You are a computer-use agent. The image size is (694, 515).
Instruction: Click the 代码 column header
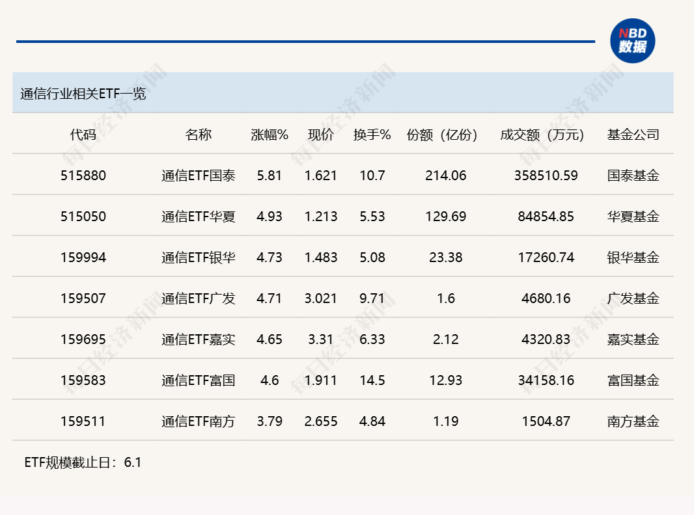pos(83,135)
